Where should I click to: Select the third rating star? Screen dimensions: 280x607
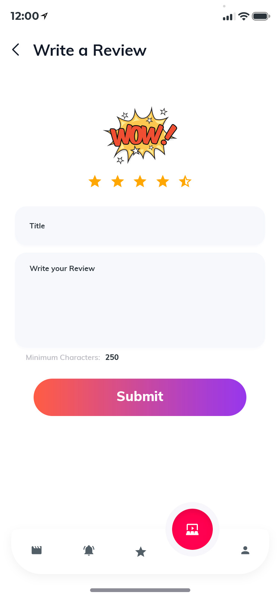pos(140,182)
